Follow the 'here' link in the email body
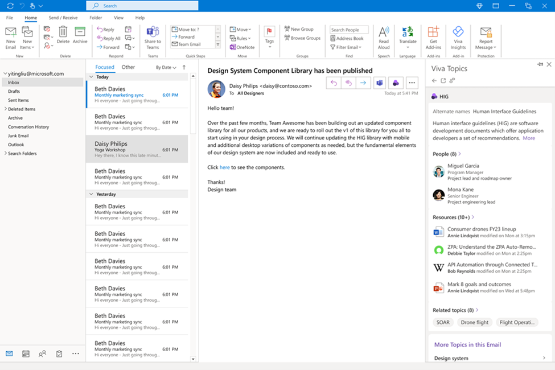This screenshot has height=370, width=555. 225,167
